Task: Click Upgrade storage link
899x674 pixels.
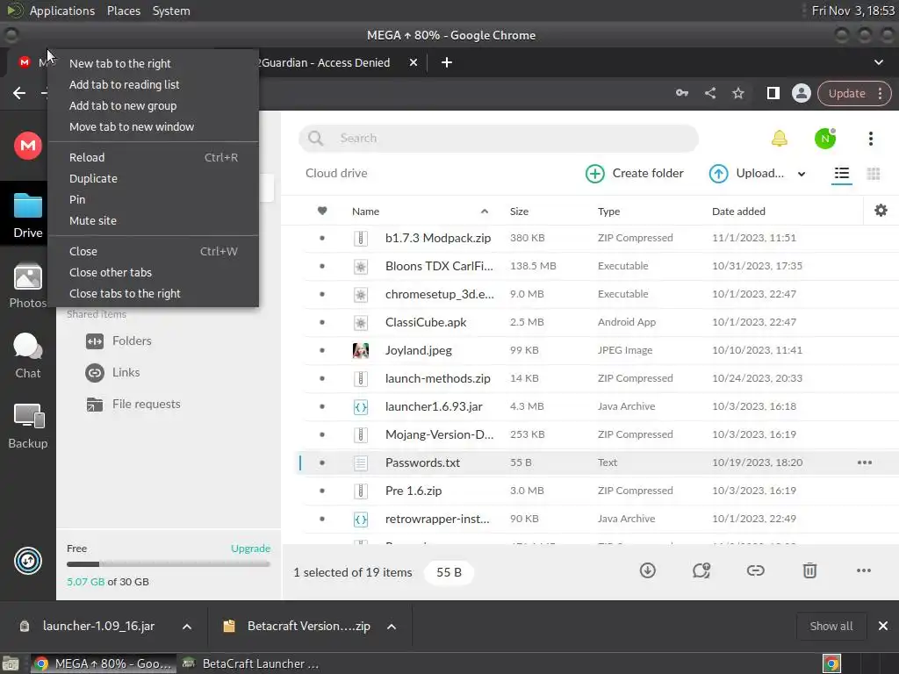Action: coord(250,549)
